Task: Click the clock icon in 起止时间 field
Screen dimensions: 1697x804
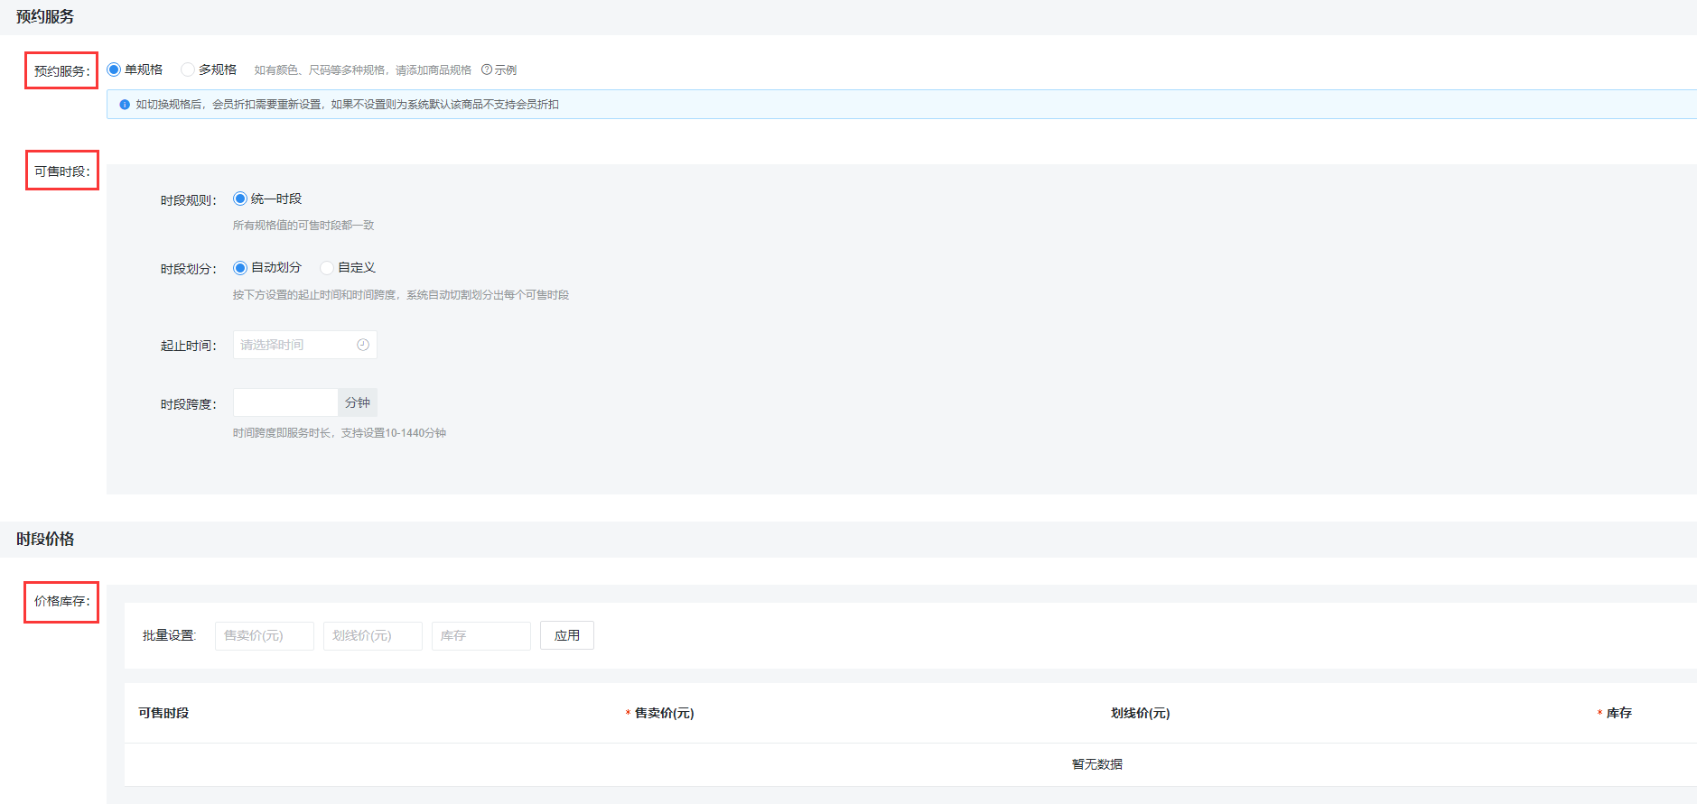Action: pyautogui.click(x=363, y=345)
